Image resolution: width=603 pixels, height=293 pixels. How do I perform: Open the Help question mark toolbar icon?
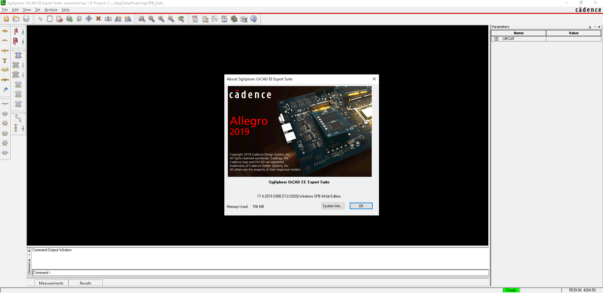254,19
